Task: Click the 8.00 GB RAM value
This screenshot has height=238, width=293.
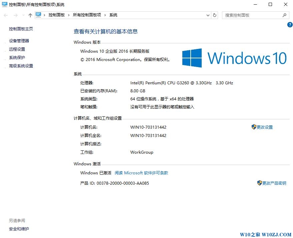Action: (138, 91)
